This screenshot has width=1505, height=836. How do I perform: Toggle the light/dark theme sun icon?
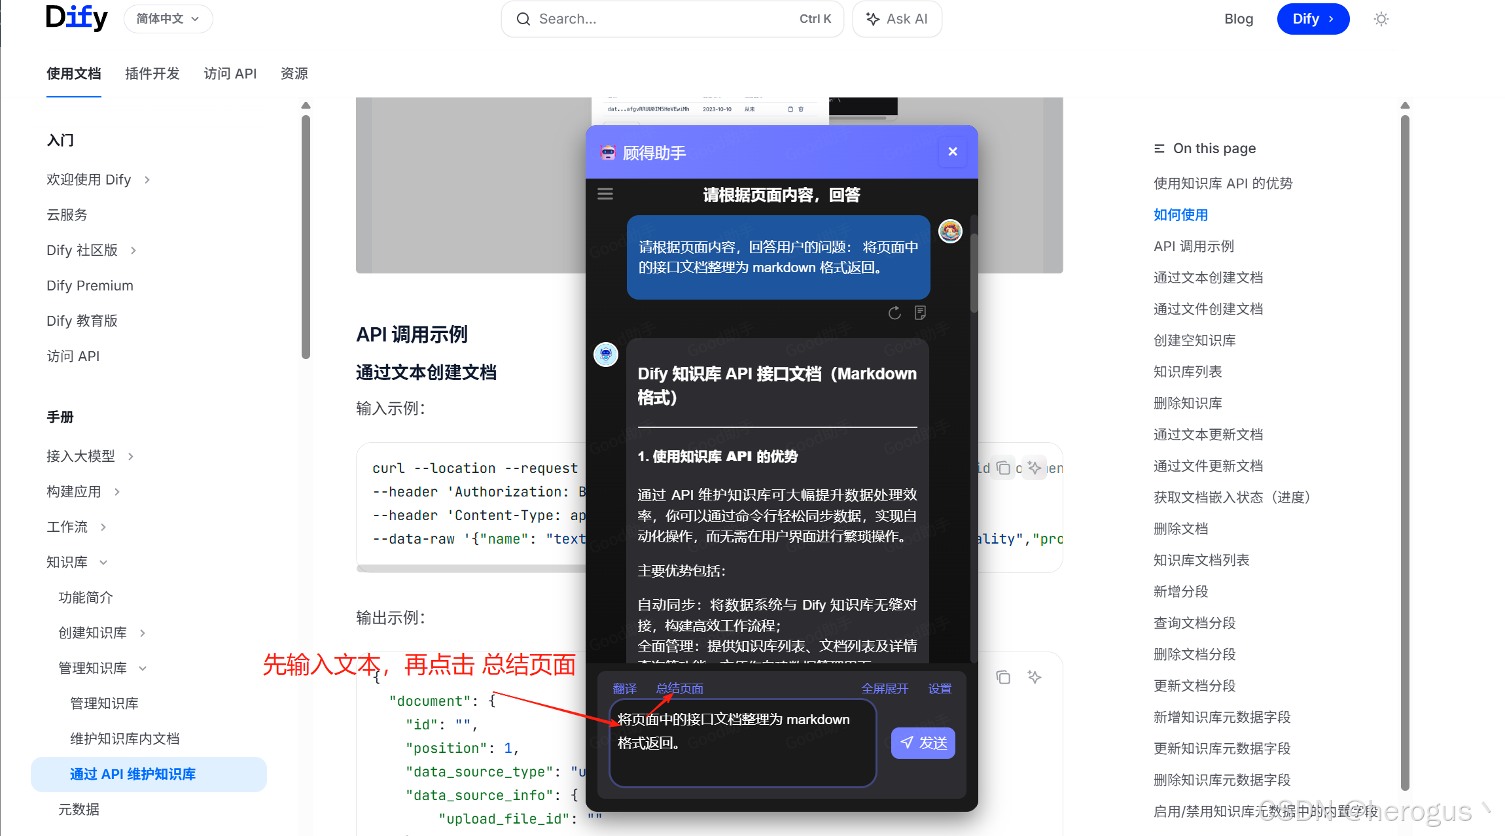[x=1381, y=19]
